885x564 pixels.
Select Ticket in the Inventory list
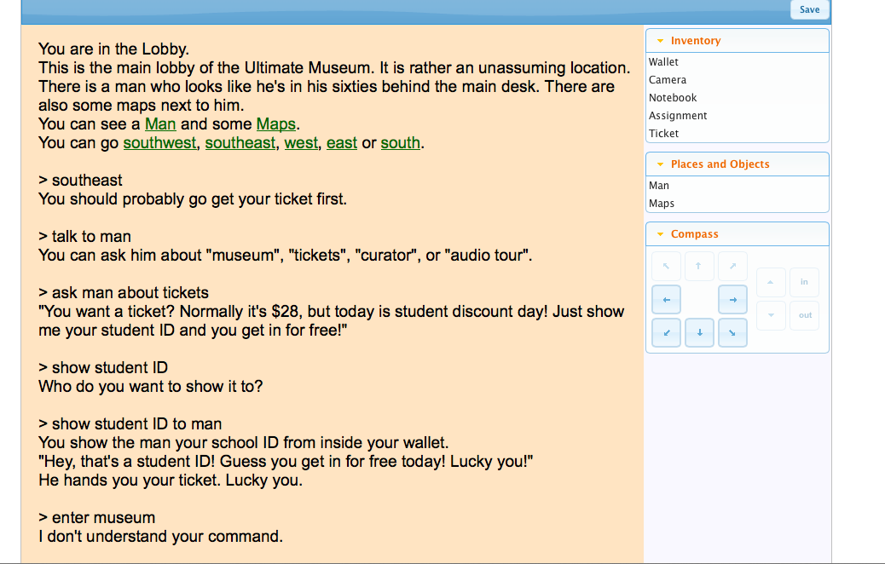point(663,134)
